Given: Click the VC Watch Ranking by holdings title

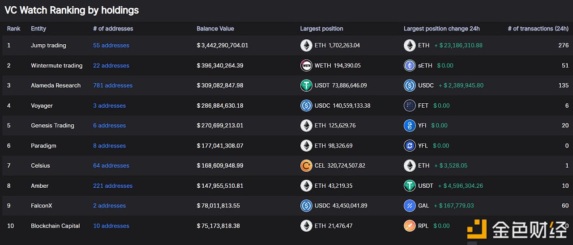Looking at the screenshot, I should [72, 10].
